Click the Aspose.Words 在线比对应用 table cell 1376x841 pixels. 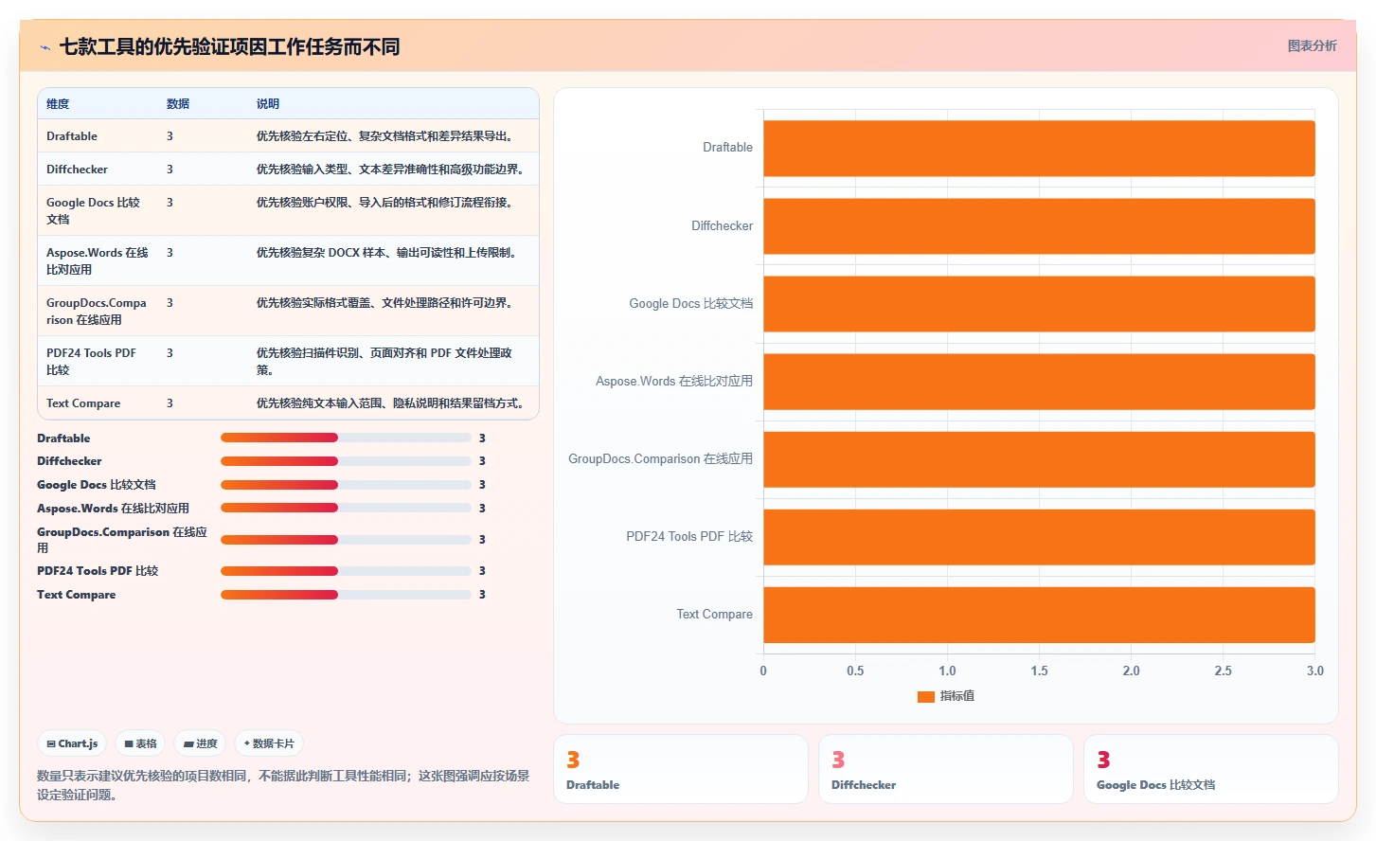point(98,260)
